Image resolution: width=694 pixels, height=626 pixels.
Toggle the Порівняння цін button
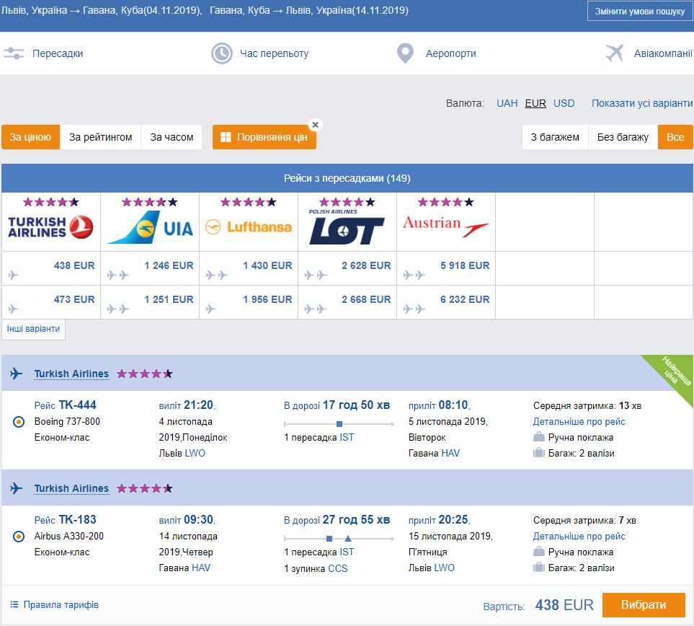tap(264, 137)
